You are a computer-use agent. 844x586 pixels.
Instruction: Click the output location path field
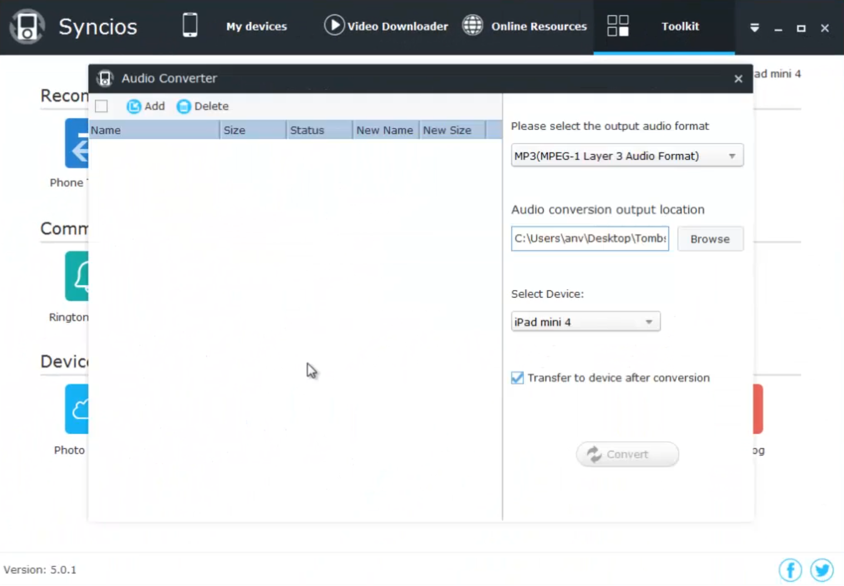pos(590,238)
